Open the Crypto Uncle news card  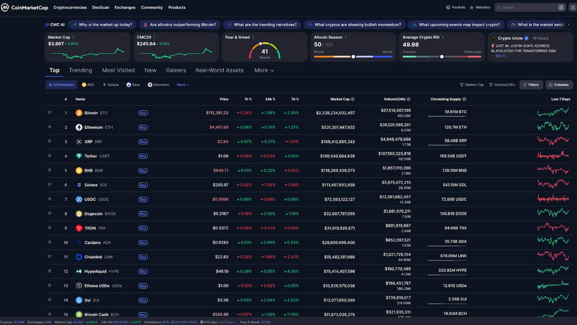530,47
